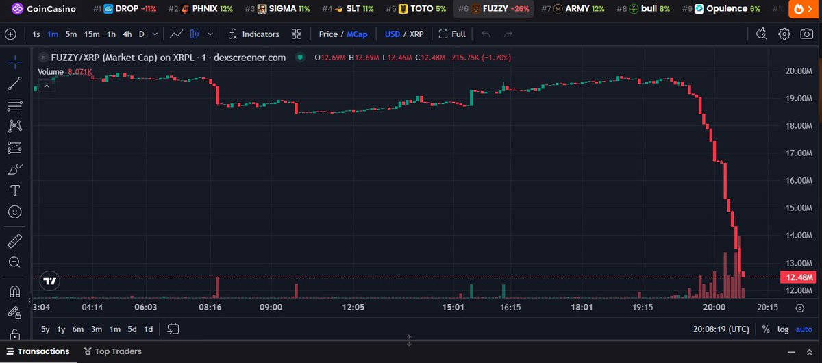Open the Indicators dialog

click(253, 34)
